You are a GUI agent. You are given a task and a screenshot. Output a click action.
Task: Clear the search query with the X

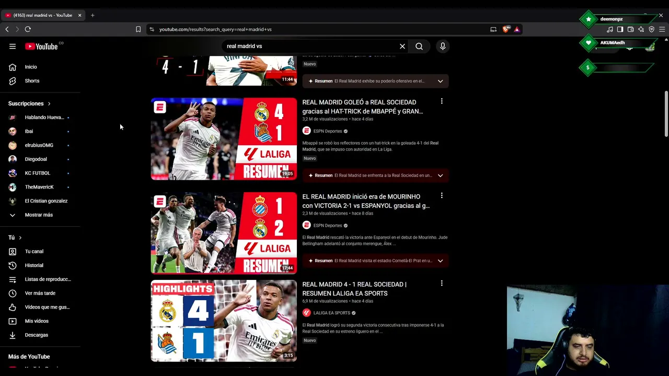(x=402, y=46)
